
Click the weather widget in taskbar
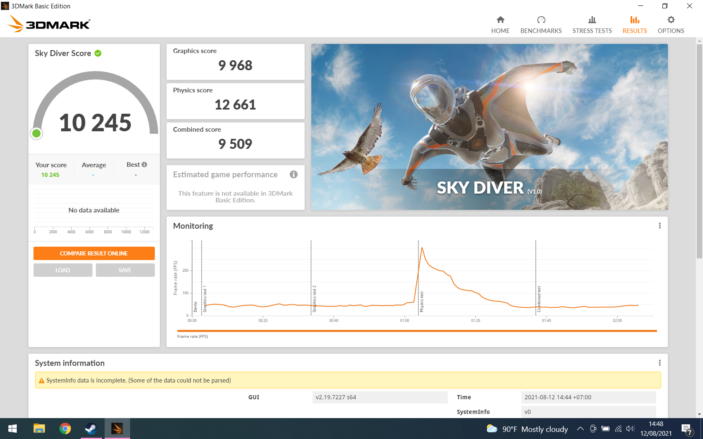pyautogui.click(x=527, y=429)
